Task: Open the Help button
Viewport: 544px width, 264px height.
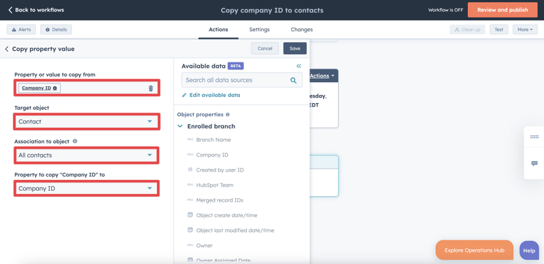Action: click(529, 250)
